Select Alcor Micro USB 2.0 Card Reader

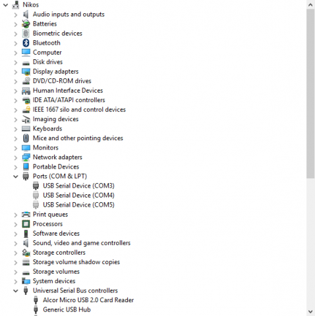tap(88, 300)
